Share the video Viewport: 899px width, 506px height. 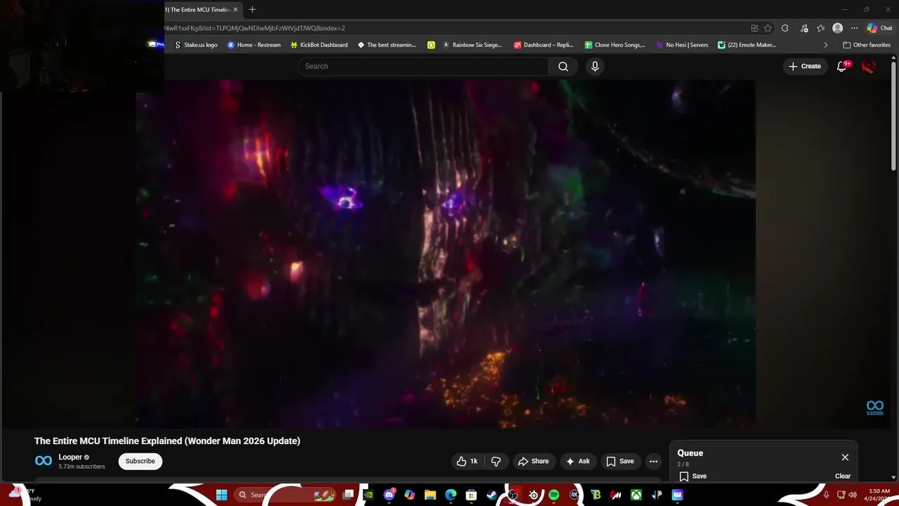(533, 461)
